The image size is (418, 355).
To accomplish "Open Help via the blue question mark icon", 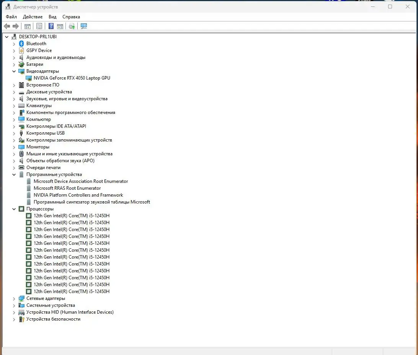I will pyautogui.click(x=51, y=26).
